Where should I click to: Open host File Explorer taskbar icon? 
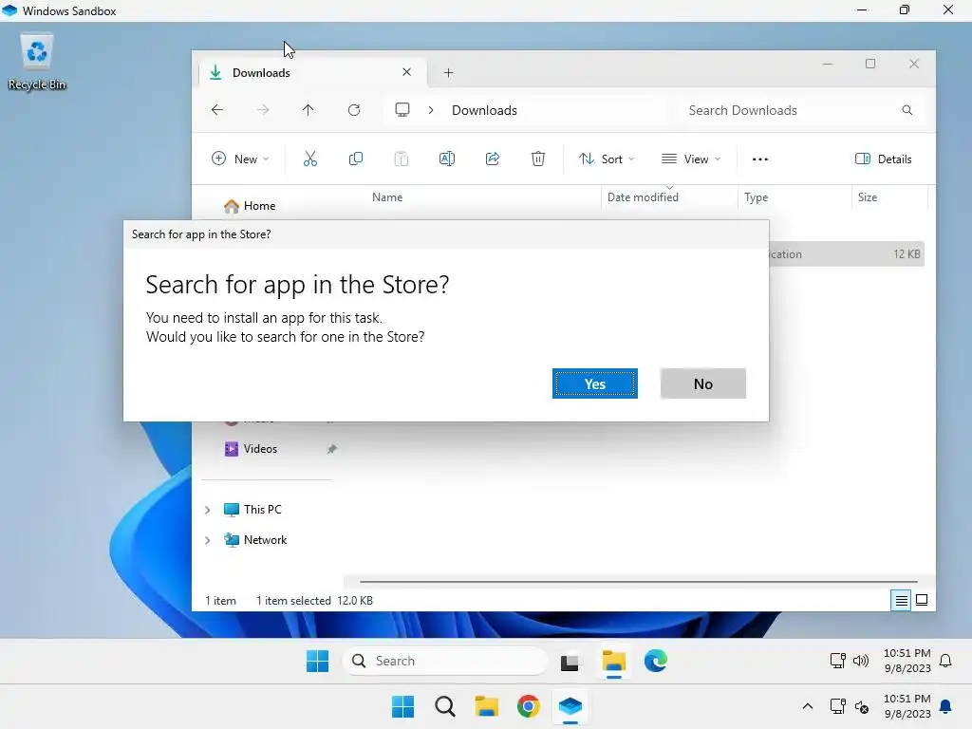(487, 706)
